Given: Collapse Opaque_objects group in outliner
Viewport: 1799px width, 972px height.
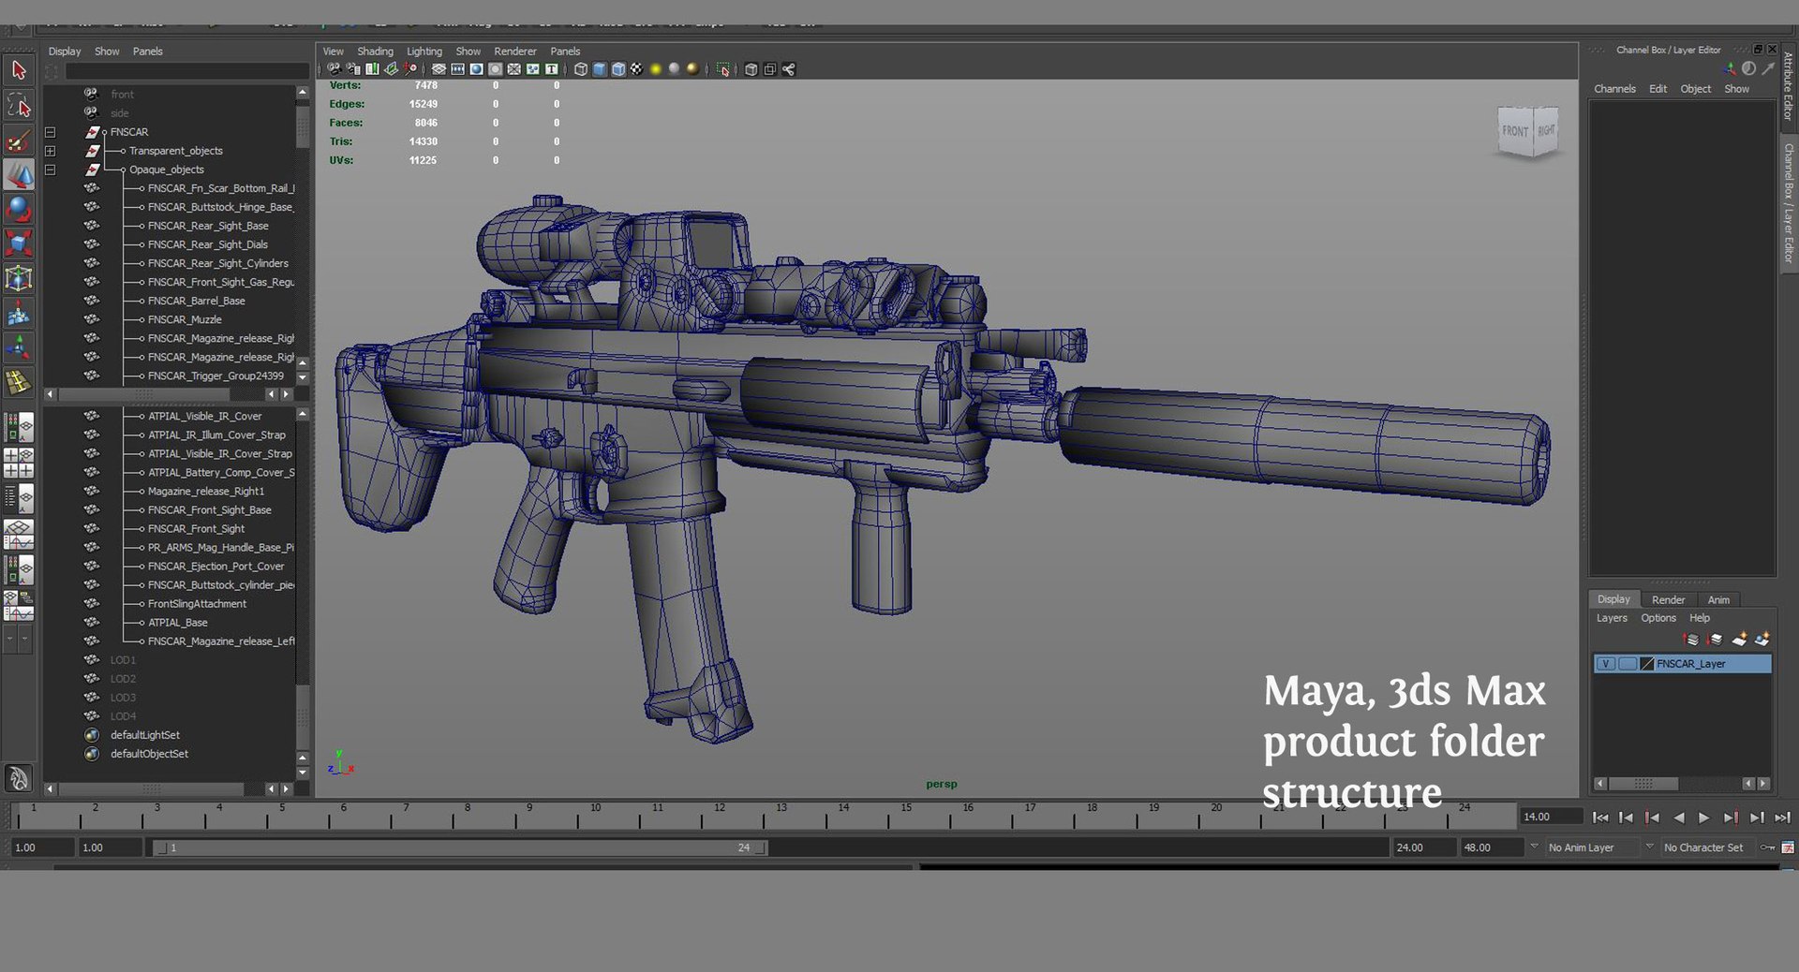Looking at the screenshot, I should [51, 169].
